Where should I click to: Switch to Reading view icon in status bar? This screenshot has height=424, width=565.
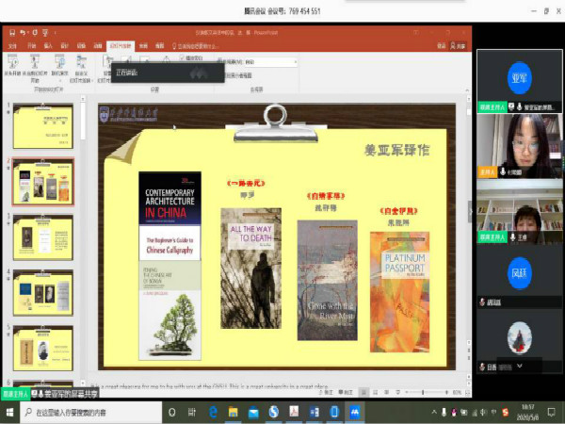tap(387, 392)
